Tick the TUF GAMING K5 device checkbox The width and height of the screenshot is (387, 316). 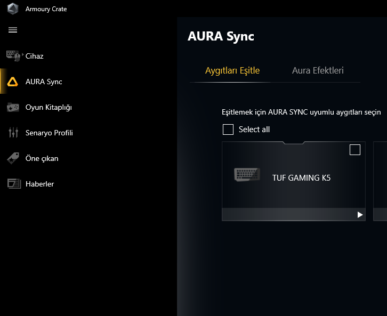click(x=355, y=150)
